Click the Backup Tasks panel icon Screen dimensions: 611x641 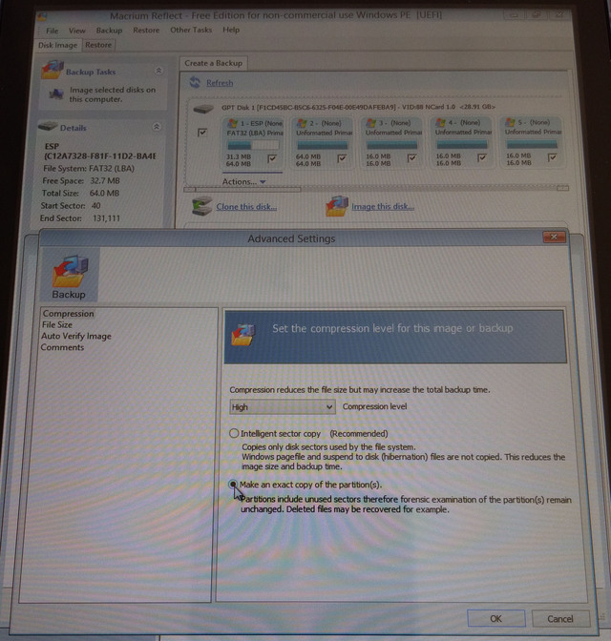point(52,70)
